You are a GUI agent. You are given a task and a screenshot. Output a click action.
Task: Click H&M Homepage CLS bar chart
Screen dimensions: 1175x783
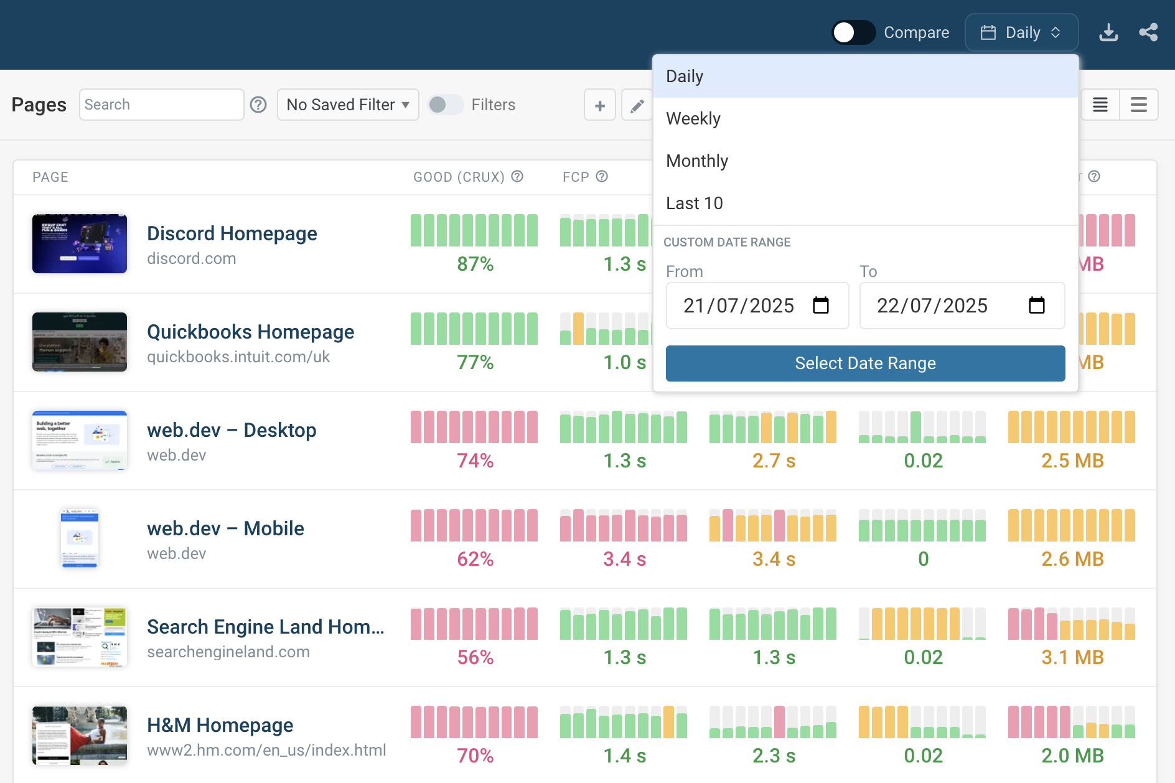point(922,722)
